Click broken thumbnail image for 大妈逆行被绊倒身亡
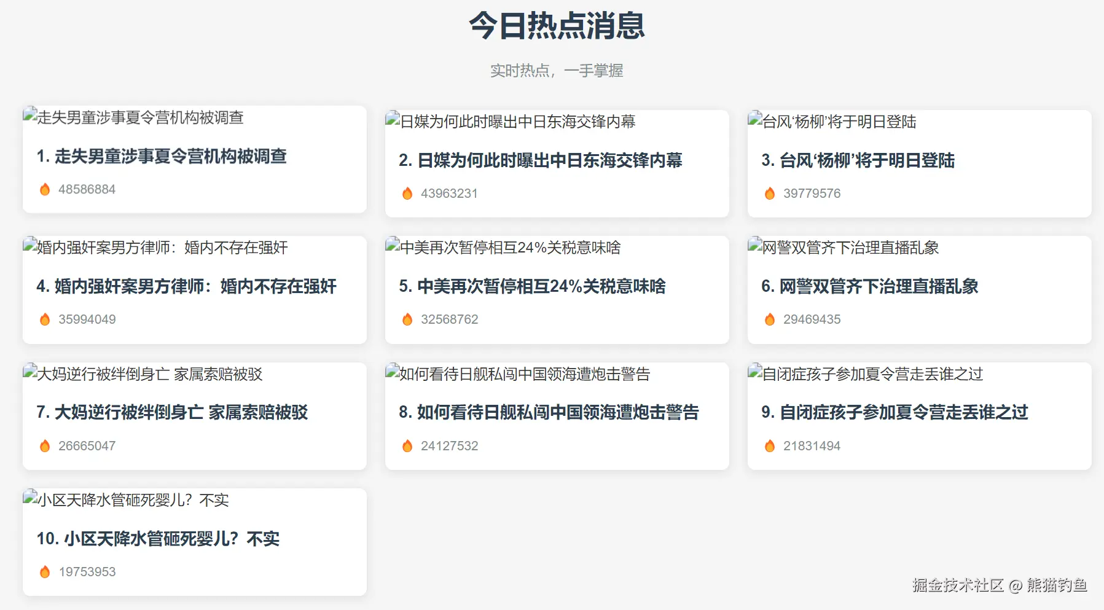This screenshot has width=1104, height=610. 30,372
